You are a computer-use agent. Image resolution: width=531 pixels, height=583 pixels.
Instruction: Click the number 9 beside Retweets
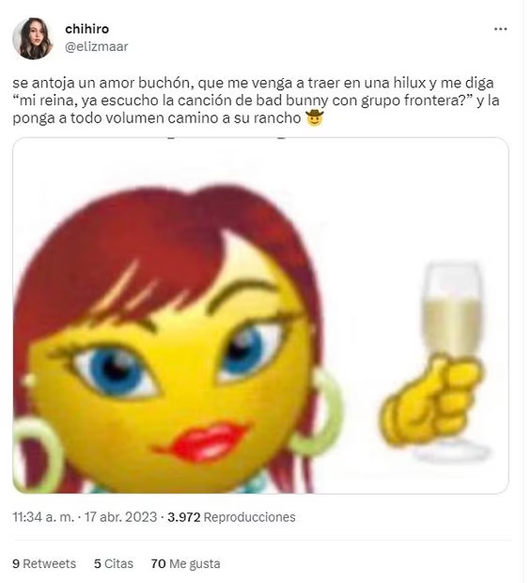coord(16,563)
